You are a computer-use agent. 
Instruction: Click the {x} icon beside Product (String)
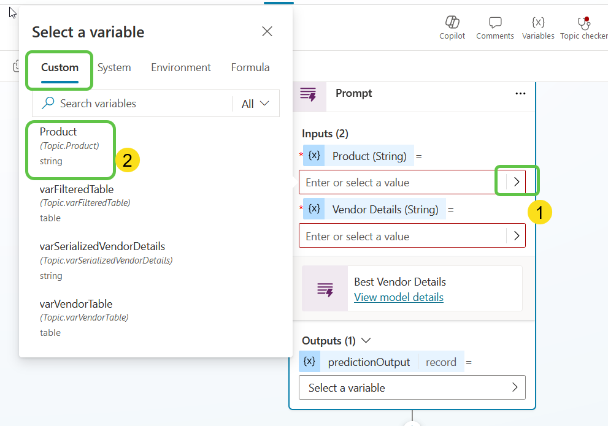click(314, 156)
